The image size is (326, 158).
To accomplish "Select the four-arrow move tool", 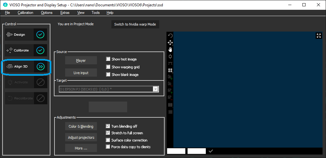I will coord(170,43).
